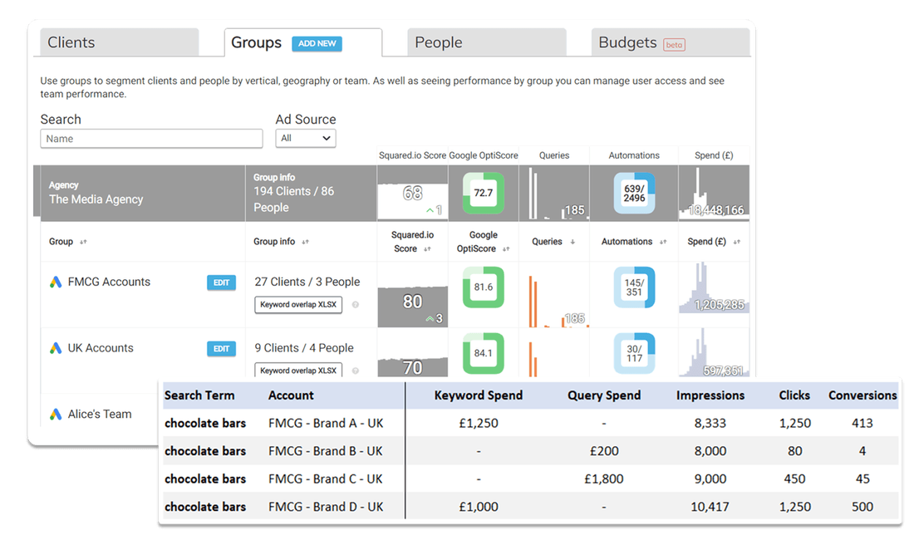Screen dimensions: 914x540
Task: Click the Search Term column header
Action: tap(199, 395)
